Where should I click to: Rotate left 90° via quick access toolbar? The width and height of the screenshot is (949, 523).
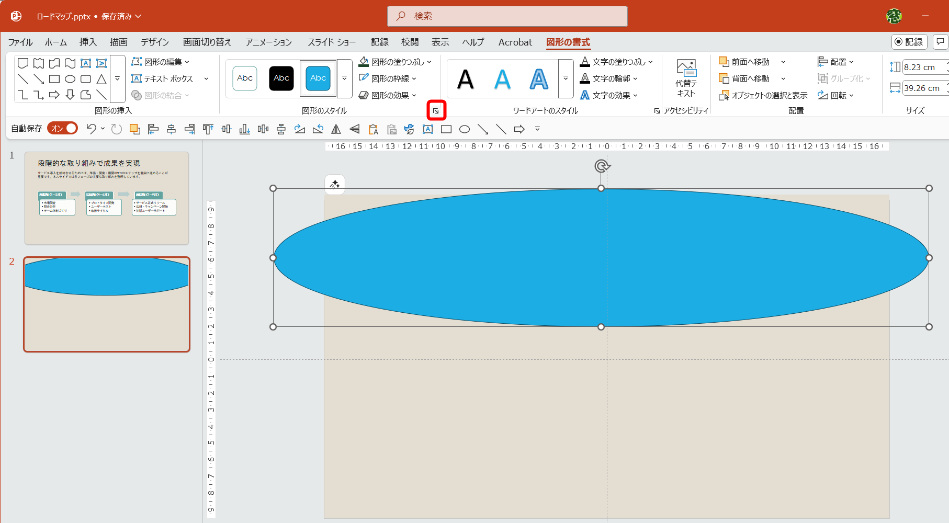click(x=318, y=129)
